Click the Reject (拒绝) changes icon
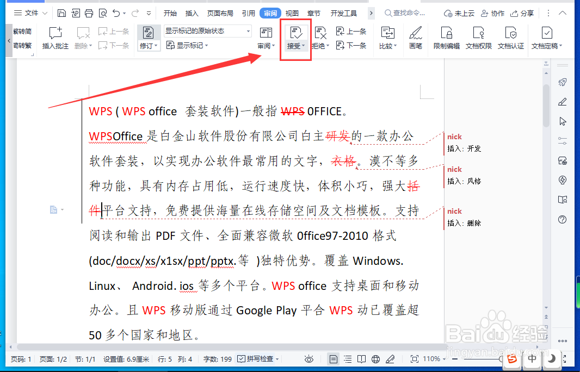The height and width of the screenshot is (372, 580). [x=320, y=33]
